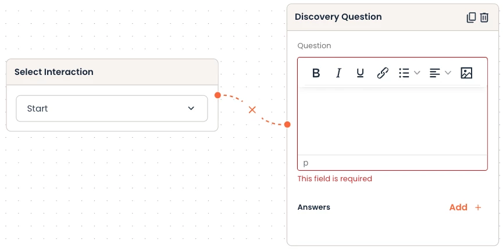
Task: Click the plus icon beside Add
Action: click(478, 207)
